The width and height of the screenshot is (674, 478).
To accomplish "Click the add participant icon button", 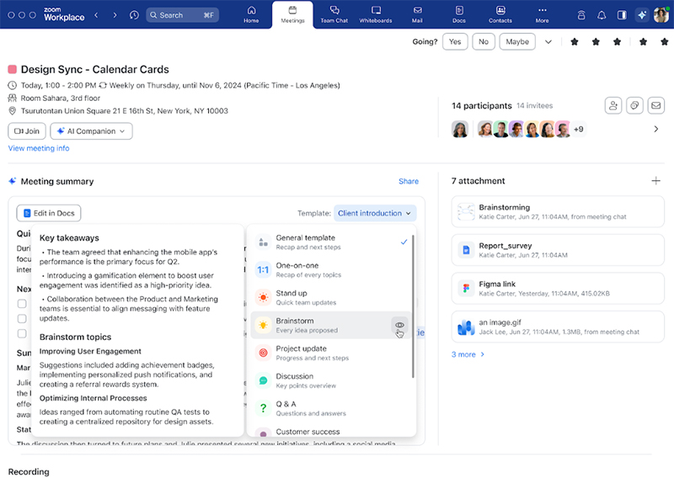I will click(613, 105).
